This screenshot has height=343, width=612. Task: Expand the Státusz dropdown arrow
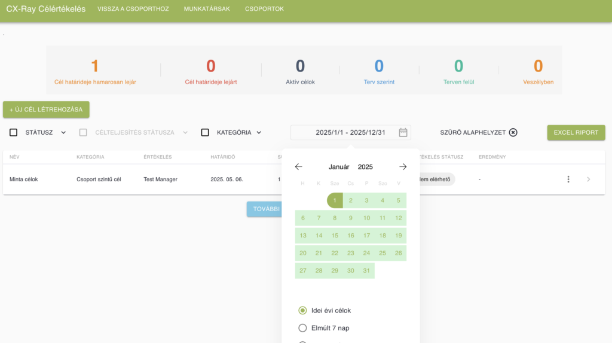coord(63,132)
